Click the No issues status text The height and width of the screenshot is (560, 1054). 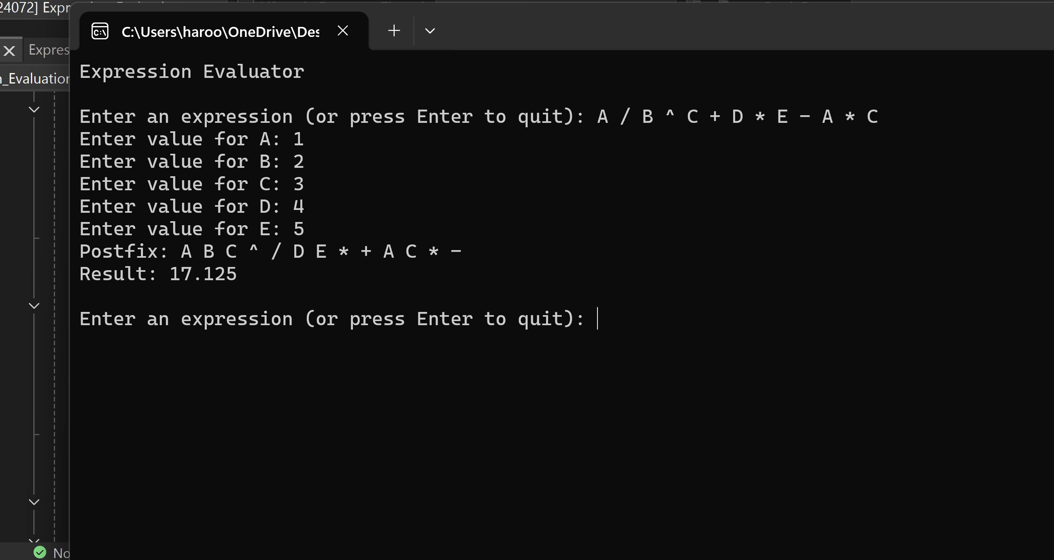point(61,553)
